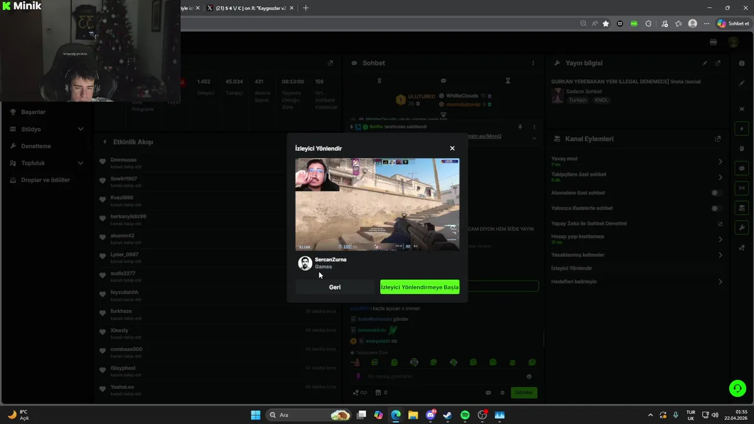The width and height of the screenshot is (754, 424).
Task: Open Steam from the taskbar
Action: click(448, 415)
